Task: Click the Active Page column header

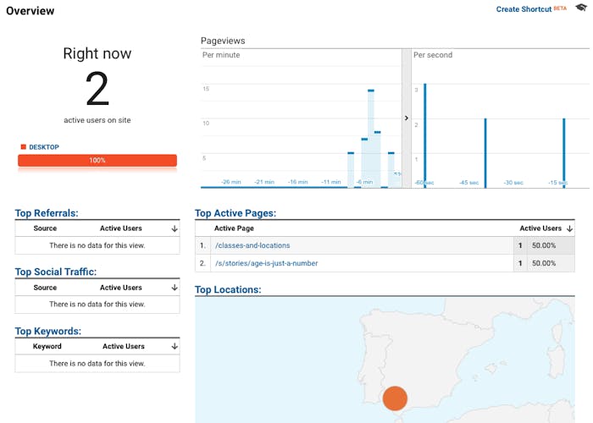Action: pyautogui.click(x=234, y=228)
